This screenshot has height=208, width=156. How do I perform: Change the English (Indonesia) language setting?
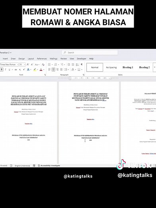[x=22, y=166]
